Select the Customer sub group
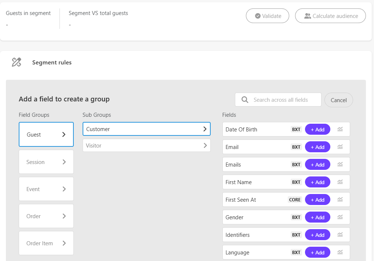374x261 pixels. point(146,129)
